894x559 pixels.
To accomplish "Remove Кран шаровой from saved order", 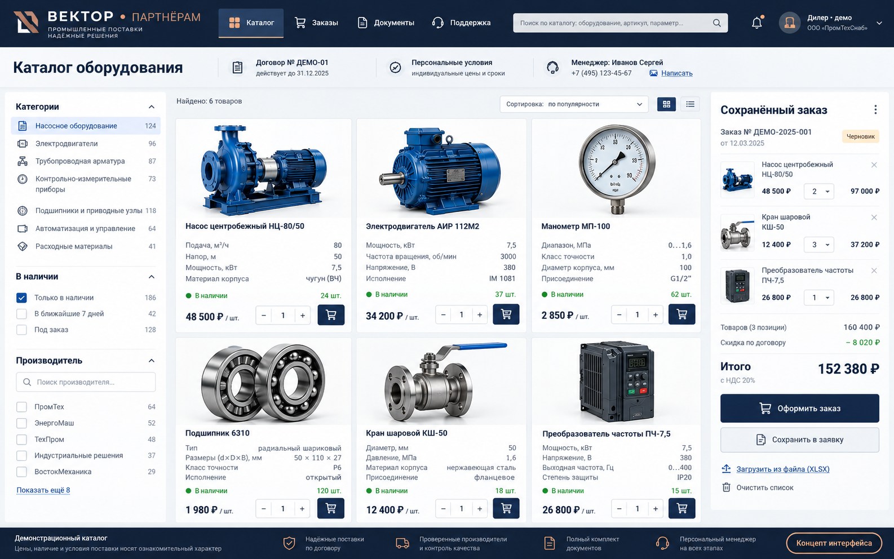I will click(x=874, y=218).
